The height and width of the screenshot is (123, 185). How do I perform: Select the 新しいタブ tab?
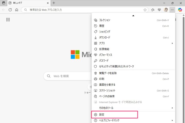point(29,3)
